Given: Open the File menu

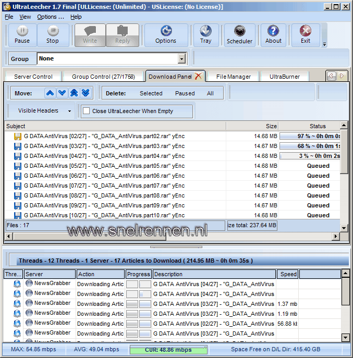Looking at the screenshot, I should click(9, 17).
